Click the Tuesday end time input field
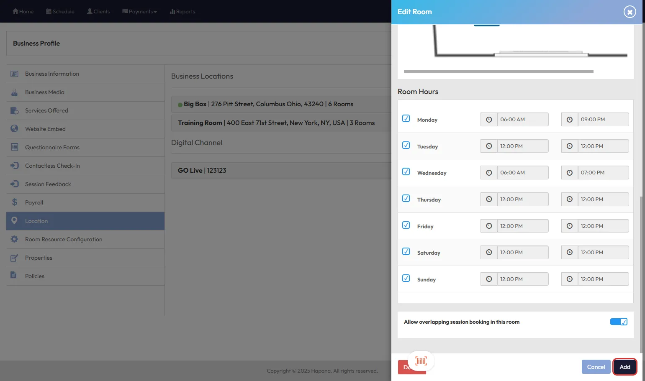This screenshot has width=645, height=381. pos(603,146)
